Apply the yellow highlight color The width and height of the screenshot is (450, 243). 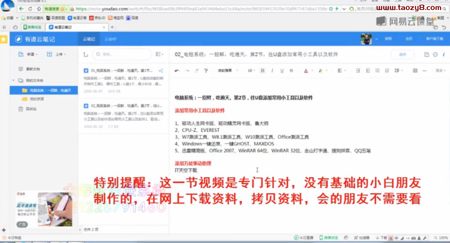point(321,71)
